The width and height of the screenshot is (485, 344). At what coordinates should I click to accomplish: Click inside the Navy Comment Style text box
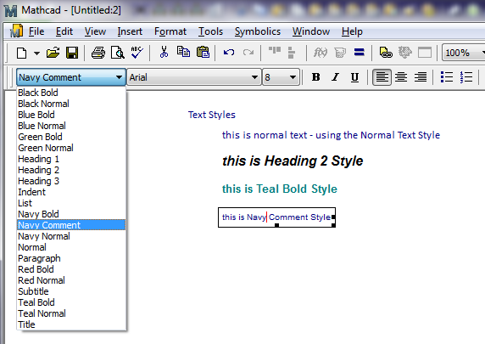276,217
